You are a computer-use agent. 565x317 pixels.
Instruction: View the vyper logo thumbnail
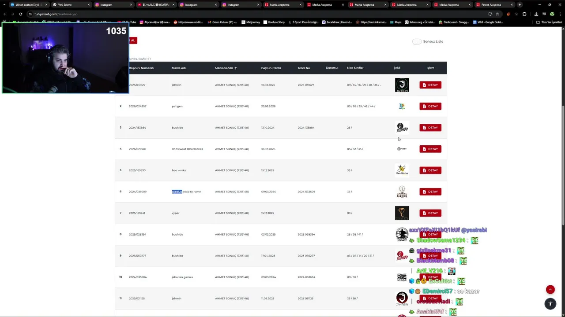pos(402,213)
